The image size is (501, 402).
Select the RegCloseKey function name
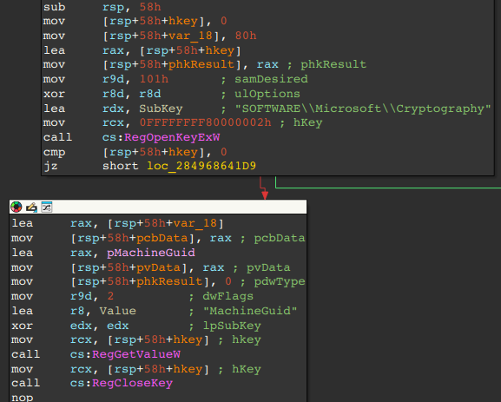click(x=132, y=383)
